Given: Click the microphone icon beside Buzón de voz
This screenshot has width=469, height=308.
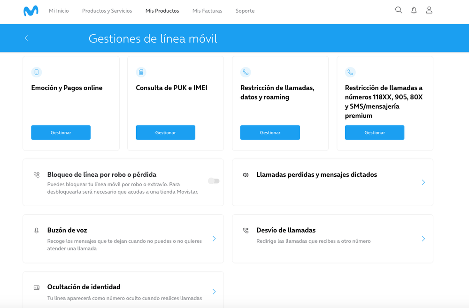Looking at the screenshot, I should coord(37,231).
